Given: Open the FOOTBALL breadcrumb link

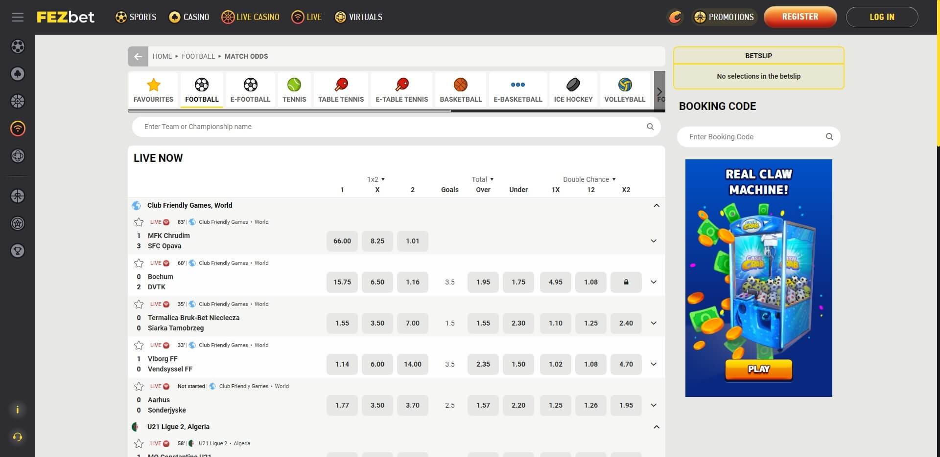Looking at the screenshot, I should [198, 56].
